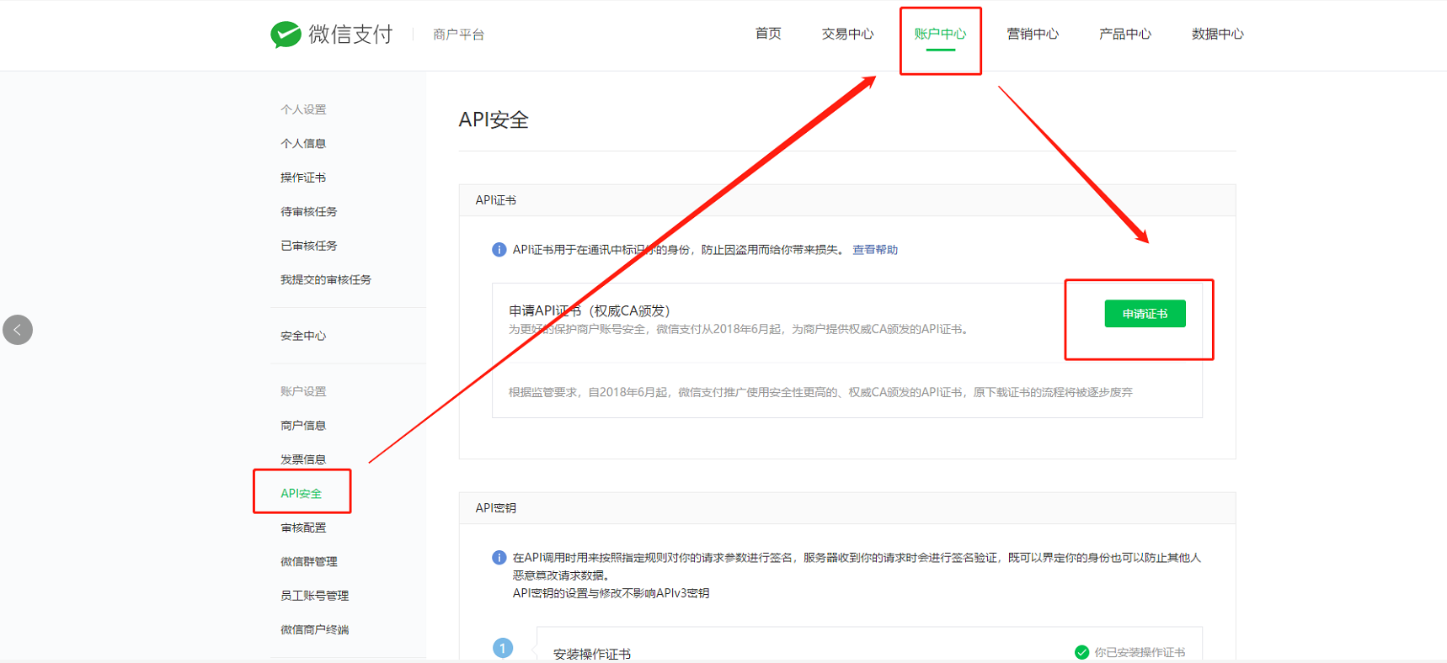Open 发票信息 in sidebar
Viewport: 1447px width, 663px height.
303,459
